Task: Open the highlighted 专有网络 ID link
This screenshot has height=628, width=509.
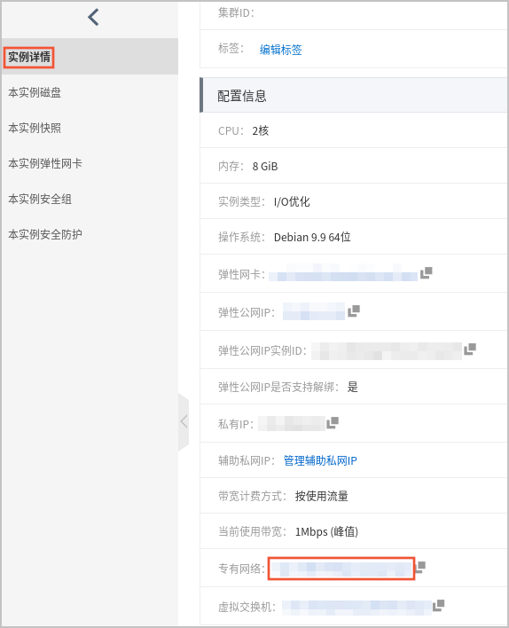Action: [341, 569]
